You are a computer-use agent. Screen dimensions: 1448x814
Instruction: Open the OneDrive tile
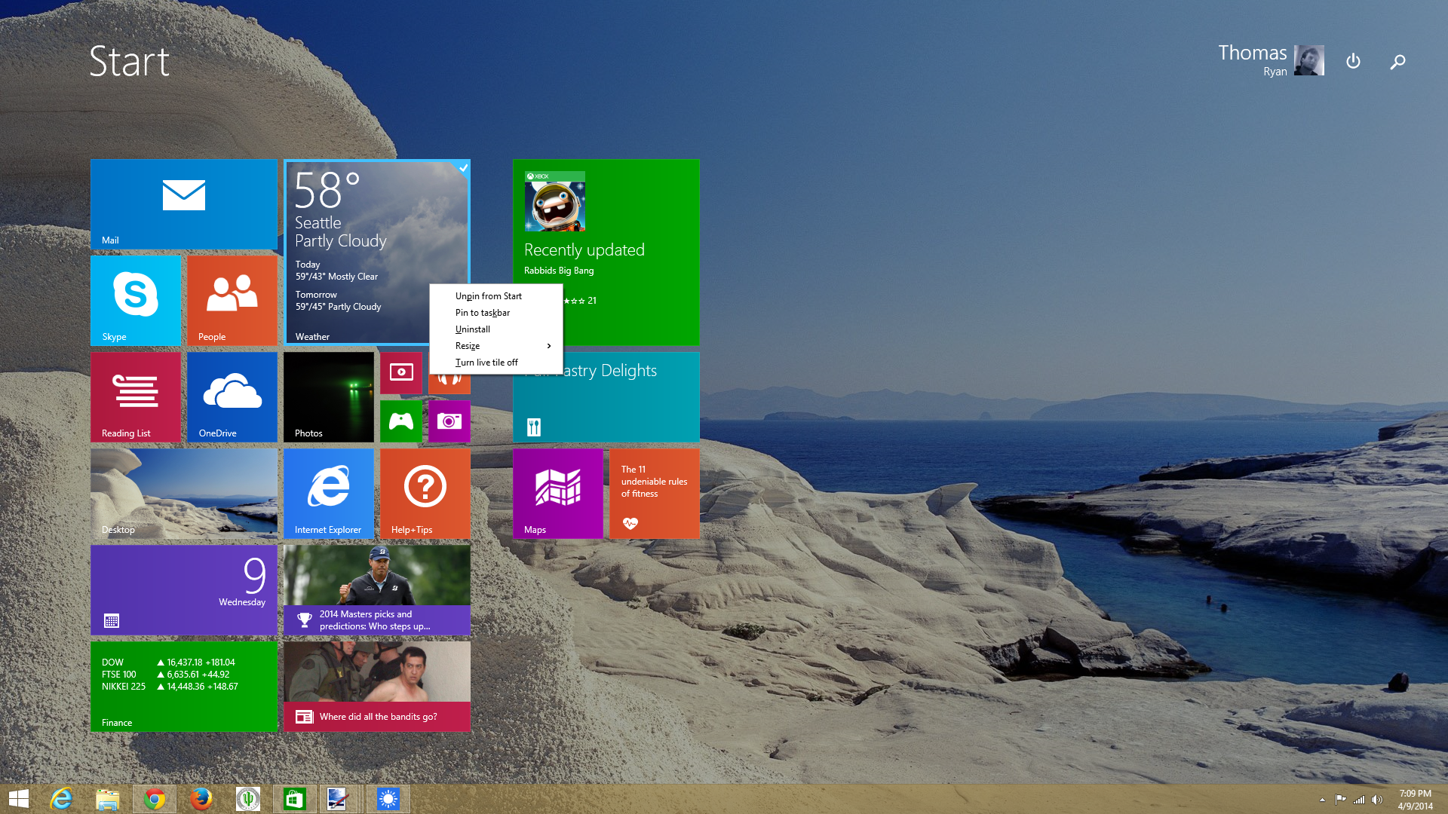232,396
